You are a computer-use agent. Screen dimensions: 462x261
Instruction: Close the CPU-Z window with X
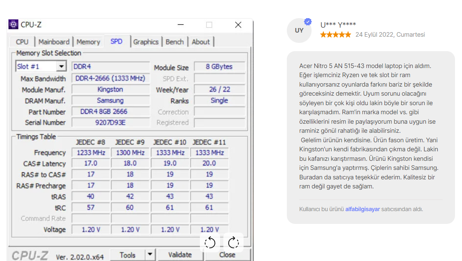pyautogui.click(x=238, y=25)
